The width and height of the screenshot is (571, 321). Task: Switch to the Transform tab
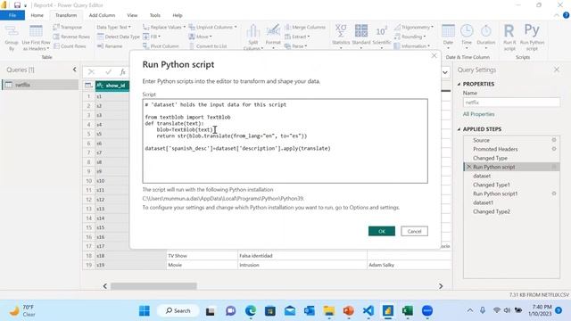pos(66,15)
